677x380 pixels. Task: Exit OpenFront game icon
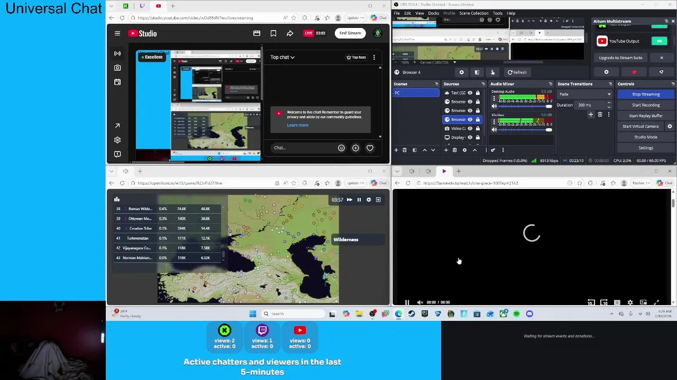coord(378,199)
